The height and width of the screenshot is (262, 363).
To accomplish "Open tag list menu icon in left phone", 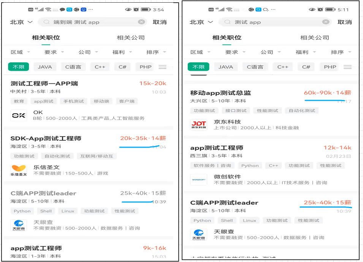I will pyautogui.click(x=163, y=67).
